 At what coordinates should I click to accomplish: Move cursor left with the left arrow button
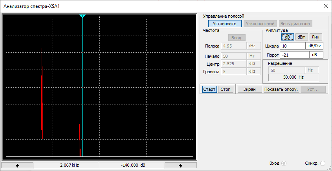coord(17,165)
